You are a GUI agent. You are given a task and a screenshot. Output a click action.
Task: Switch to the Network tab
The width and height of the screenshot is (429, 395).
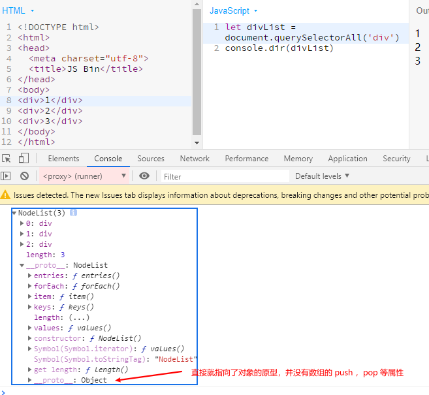[x=195, y=159]
